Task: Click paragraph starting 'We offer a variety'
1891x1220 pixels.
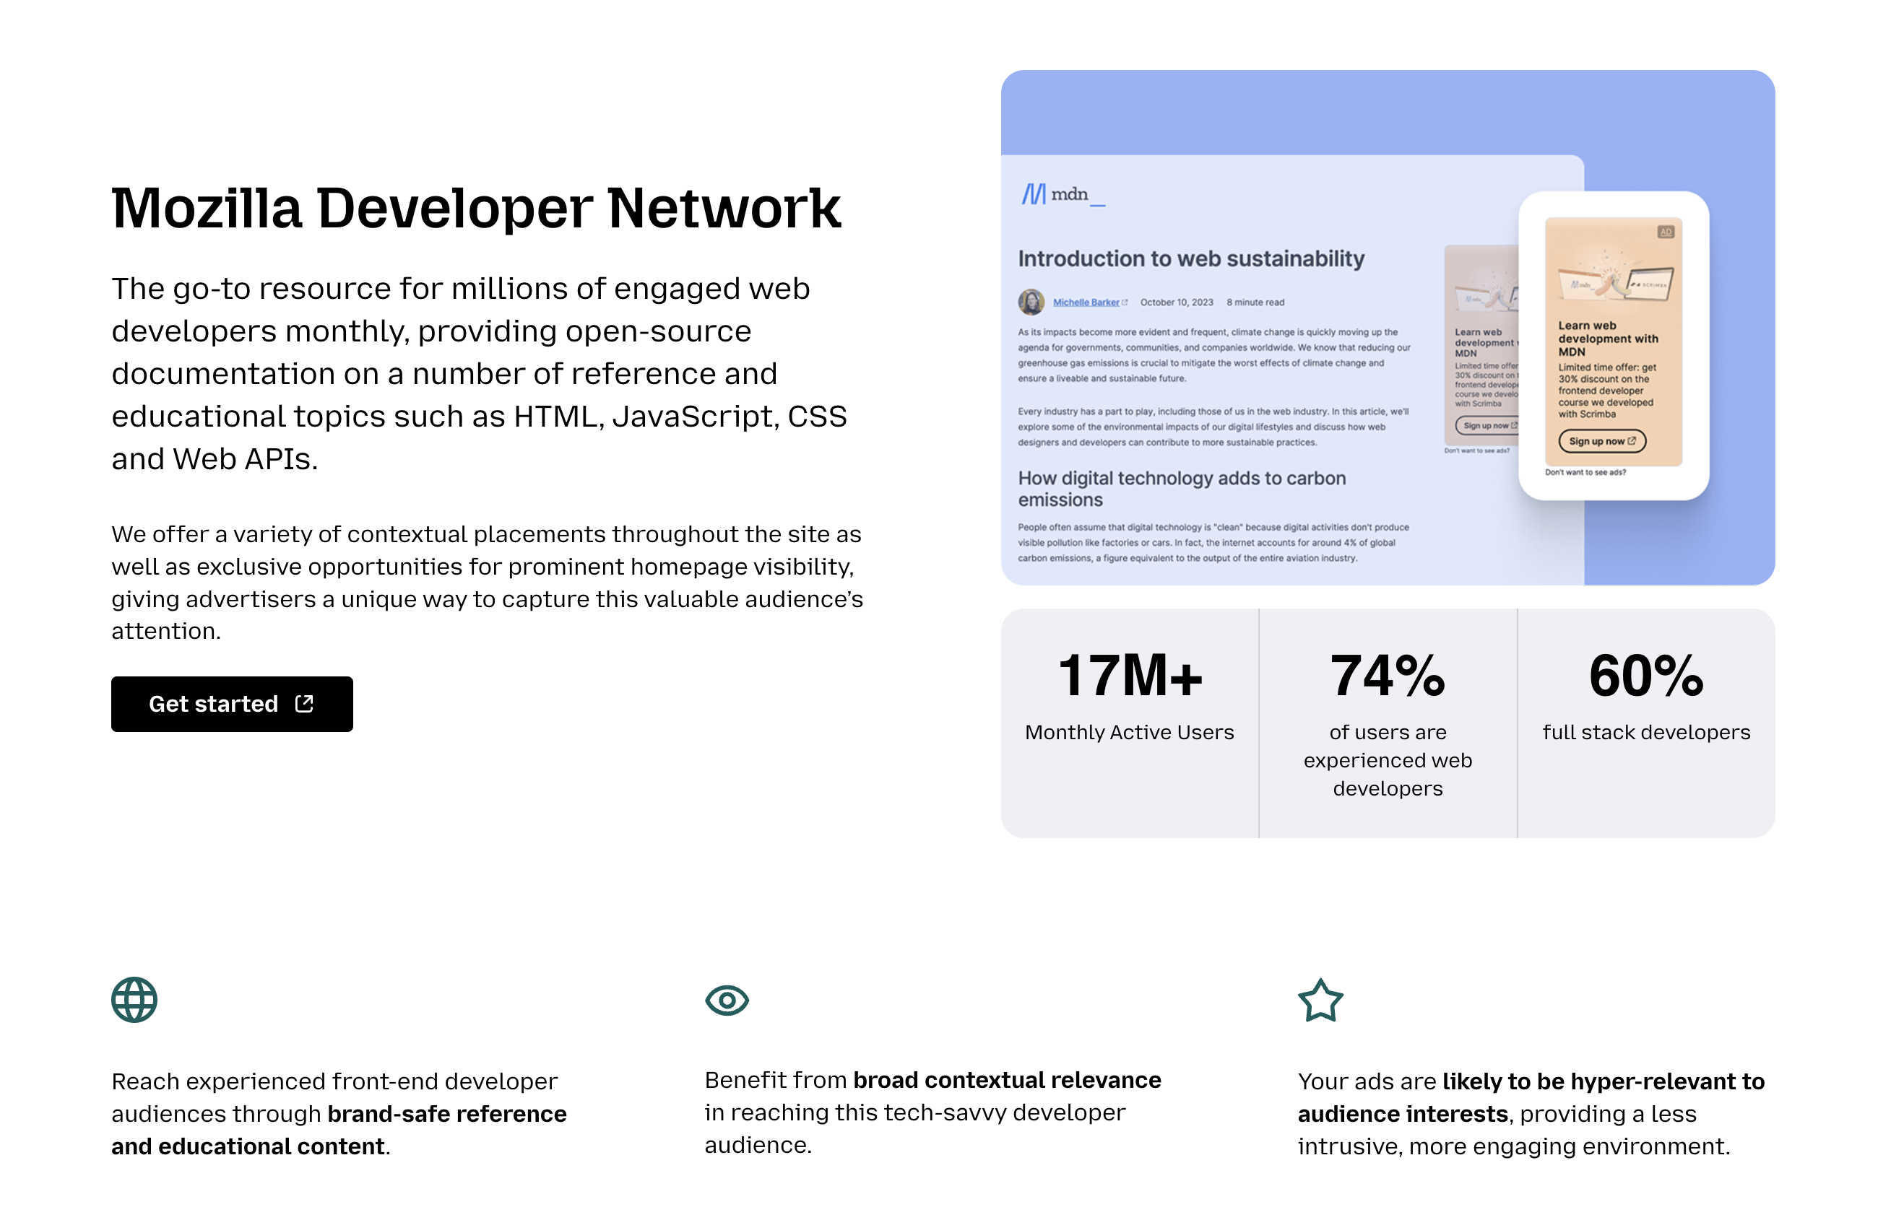Action: [487, 583]
